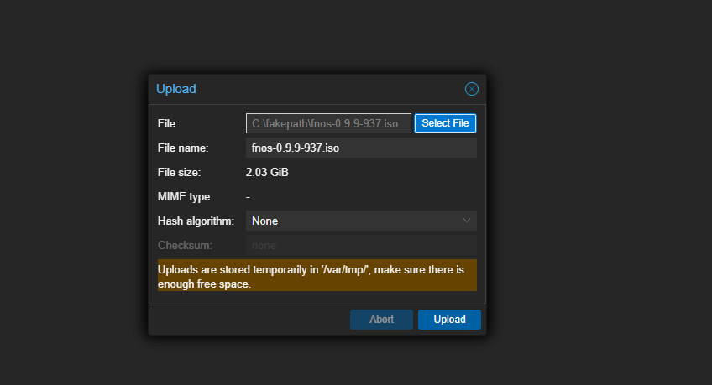Click the Upload dialog title
Viewport: 712px width, 385px height.
point(176,89)
